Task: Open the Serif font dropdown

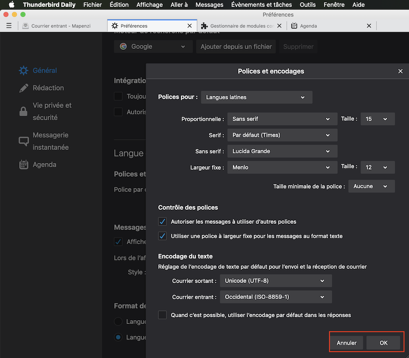Action: [282, 135]
